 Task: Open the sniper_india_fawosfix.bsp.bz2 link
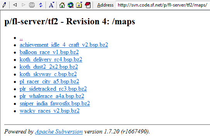[x=55, y=103]
